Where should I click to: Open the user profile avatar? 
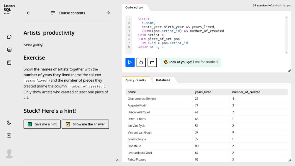(9, 154)
